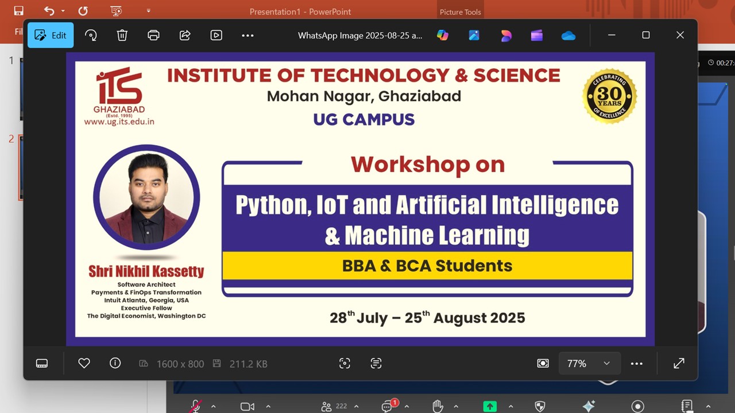Start recording the meeting
Screen dimensions: 735x413
[637, 406]
